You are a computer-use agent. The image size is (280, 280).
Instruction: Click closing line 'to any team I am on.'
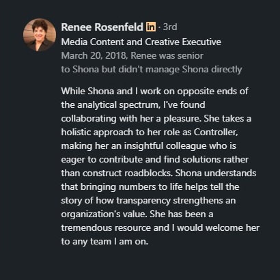point(104,242)
